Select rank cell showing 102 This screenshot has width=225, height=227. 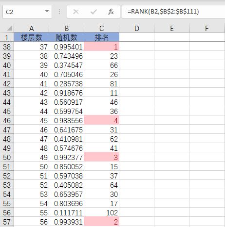pos(102,212)
